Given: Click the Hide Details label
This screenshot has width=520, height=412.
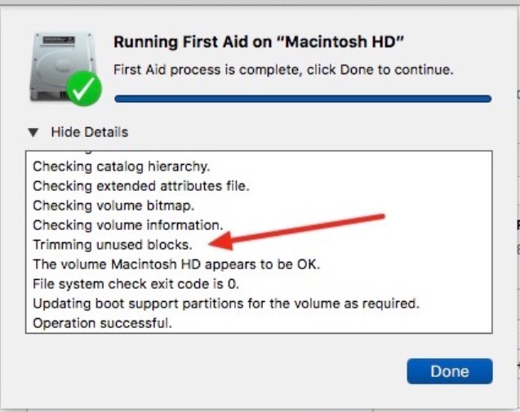Looking at the screenshot, I should (x=89, y=132).
